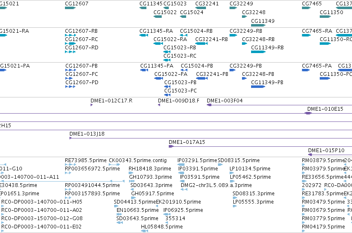Image resolution: width=352 pixels, height=233 pixels.
Task: Click BAC end DME1-012C17.R
Action: click(x=111, y=100)
